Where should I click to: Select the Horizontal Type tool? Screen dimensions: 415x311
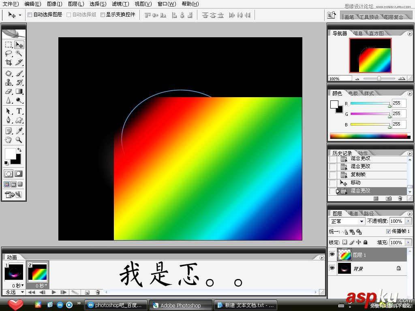pos(19,111)
